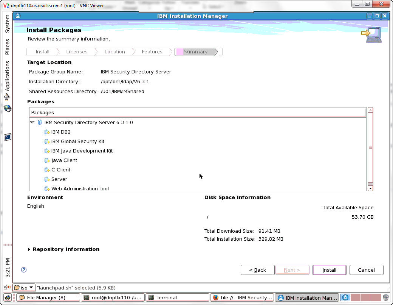Click the second empty workspace in pager
Viewport: 393px width, 305px height.
coord(366,298)
